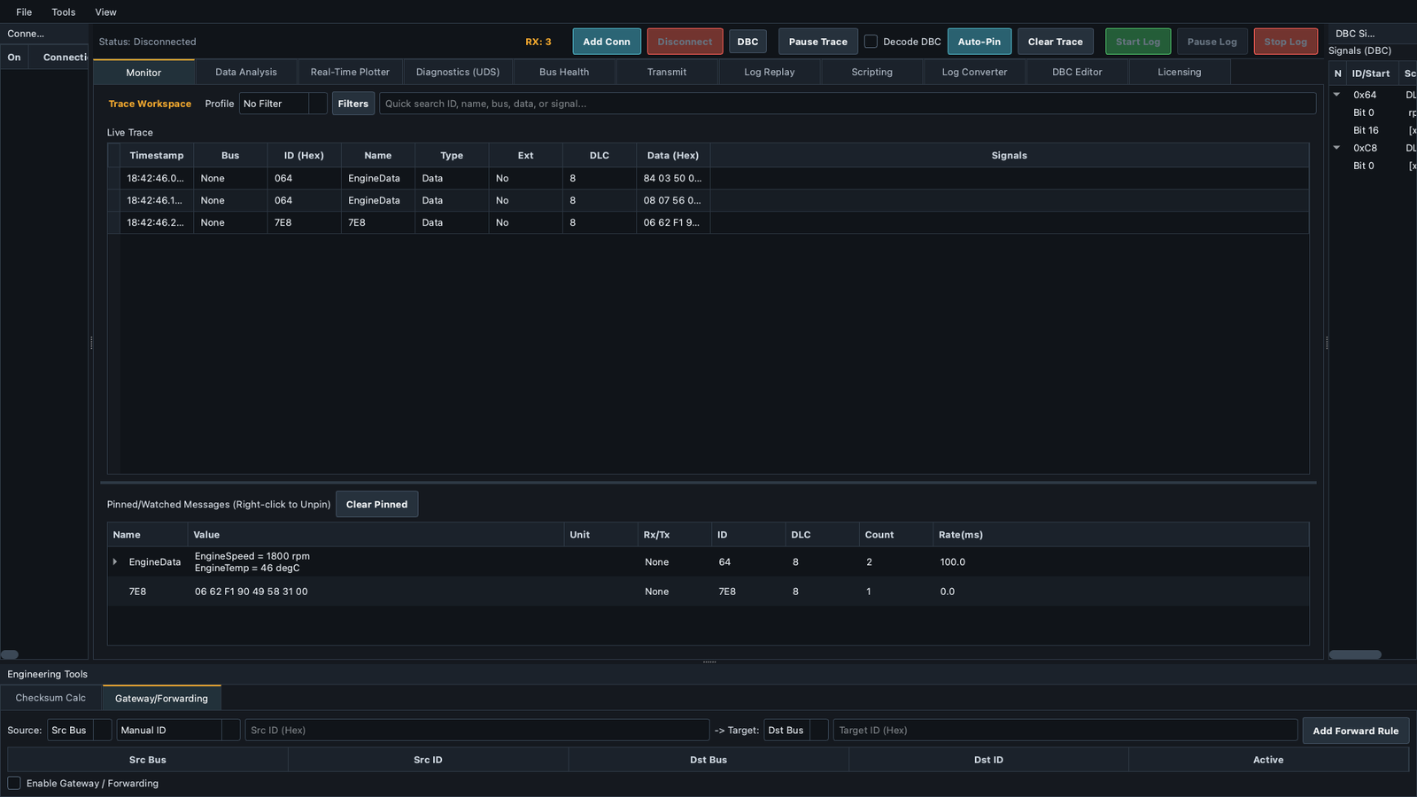Open the Dst Bus target dropdown
The image size is (1417, 797).
coord(796,731)
